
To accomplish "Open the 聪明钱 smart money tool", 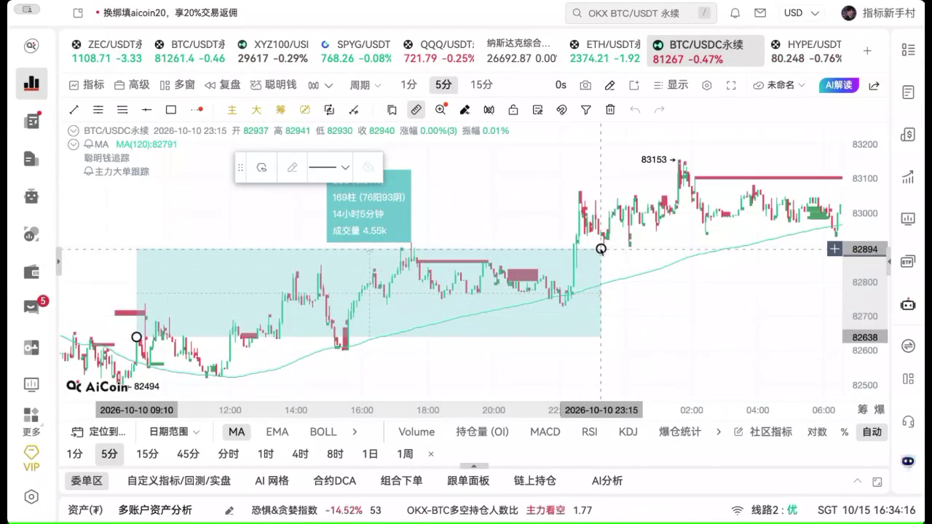I will 273,85.
